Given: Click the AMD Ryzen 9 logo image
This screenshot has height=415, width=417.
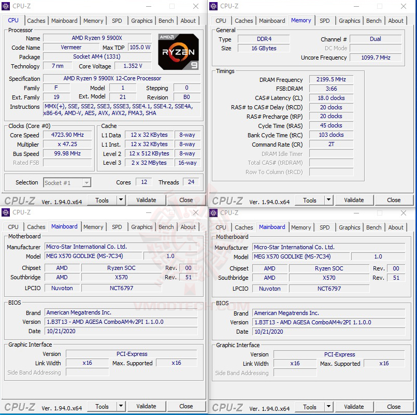Looking at the screenshot, I should [178, 52].
